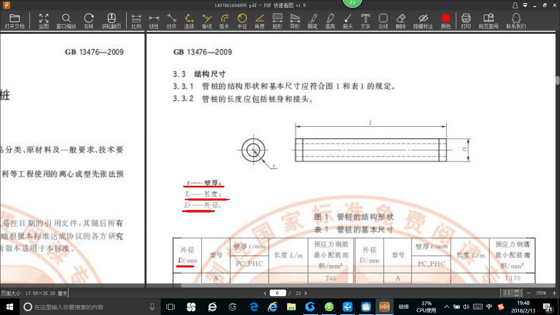Click the PDF viewer taskbar icon
560x315 pixels.
[x=384, y=307]
